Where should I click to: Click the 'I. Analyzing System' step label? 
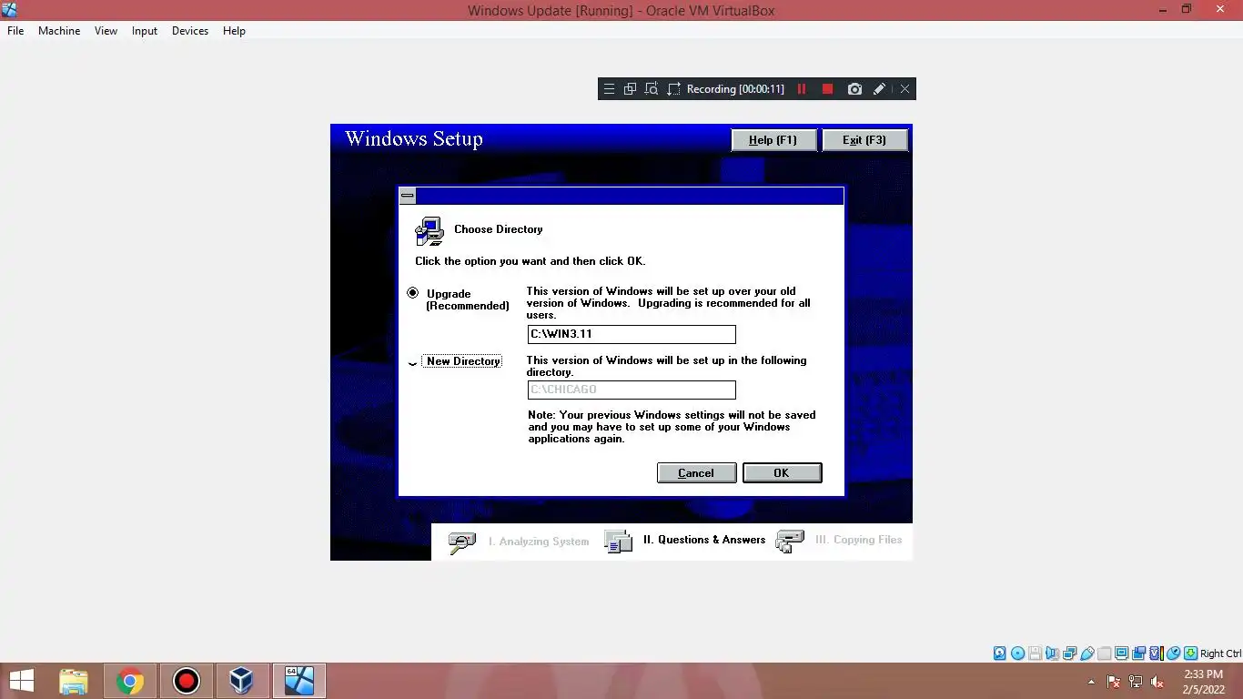tap(539, 542)
